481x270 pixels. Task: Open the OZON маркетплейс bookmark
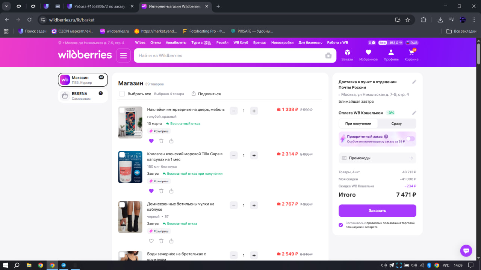(73, 31)
